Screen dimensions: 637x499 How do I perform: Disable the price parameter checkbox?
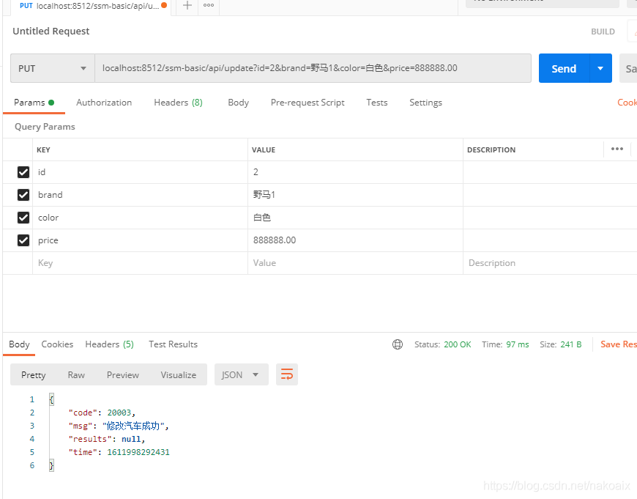pos(23,240)
